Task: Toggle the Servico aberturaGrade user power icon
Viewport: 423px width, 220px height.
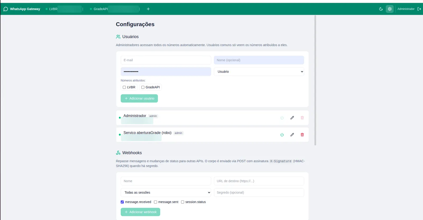Action: click(282, 135)
